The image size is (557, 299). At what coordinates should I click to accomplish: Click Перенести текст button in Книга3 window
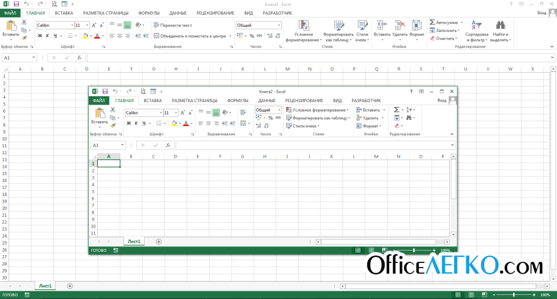(x=173, y=25)
